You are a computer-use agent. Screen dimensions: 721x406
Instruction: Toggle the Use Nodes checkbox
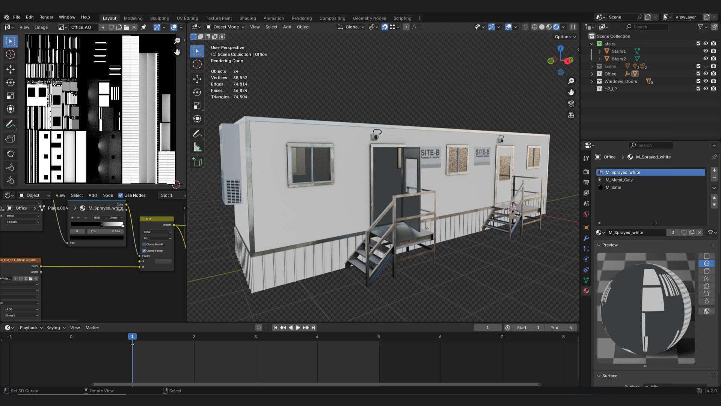pos(121,195)
